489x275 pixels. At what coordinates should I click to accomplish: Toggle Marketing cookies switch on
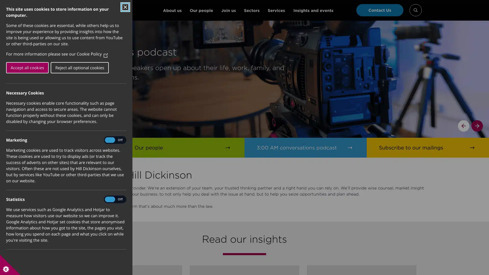(x=115, y=140)
